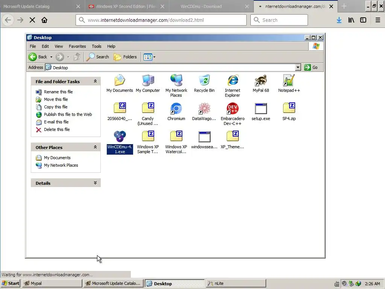Click the Explorer Address field showing Desktop
This screenshot has width=385, height=289.
(170, 67)
